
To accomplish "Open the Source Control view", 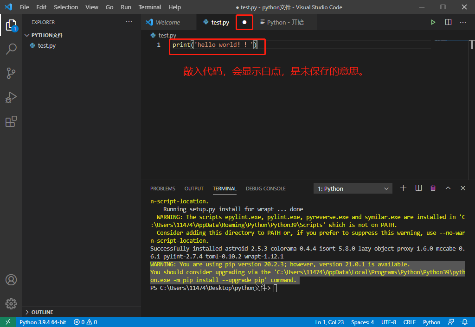I will (11, 73).
